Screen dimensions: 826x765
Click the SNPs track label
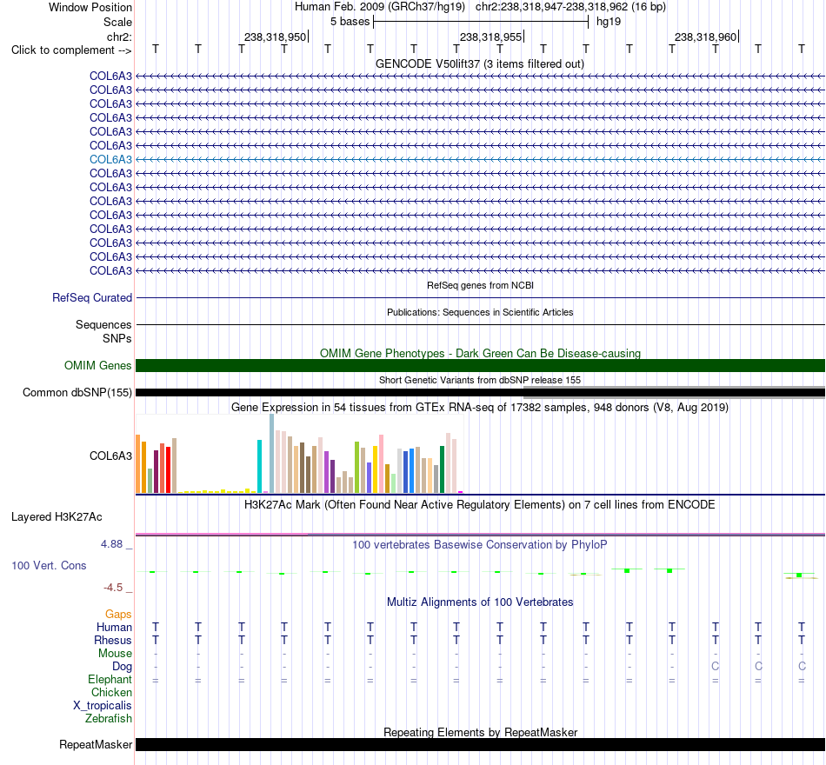tap(117, 338)
